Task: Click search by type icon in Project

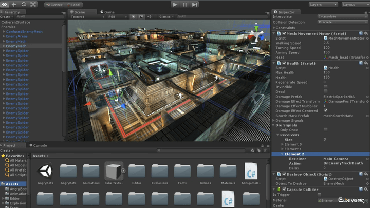Action: (x=252, y=150)
